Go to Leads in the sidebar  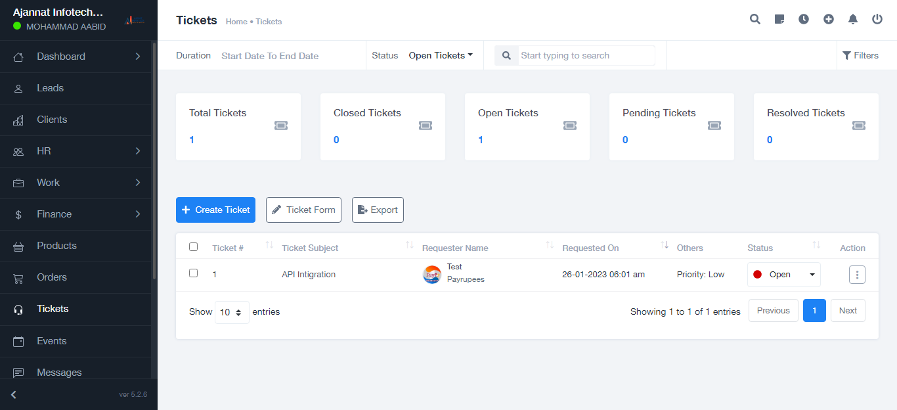(x=51, y=88)
